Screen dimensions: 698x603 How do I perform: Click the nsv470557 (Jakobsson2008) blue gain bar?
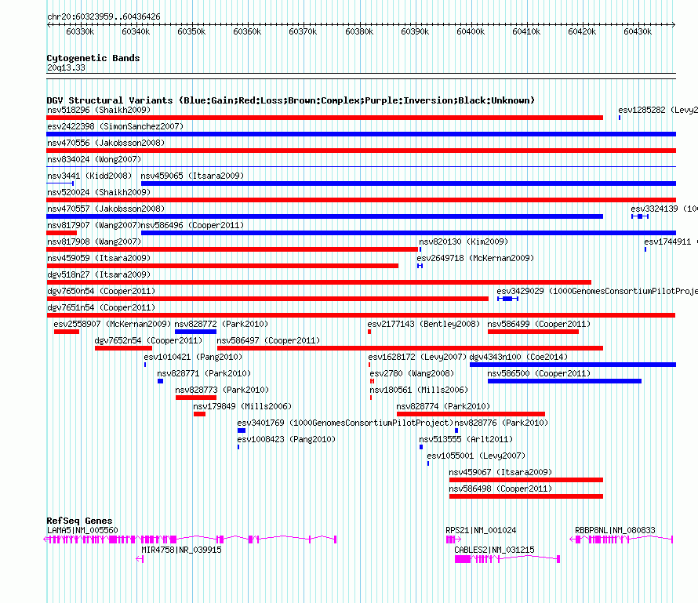click(325, 216)
